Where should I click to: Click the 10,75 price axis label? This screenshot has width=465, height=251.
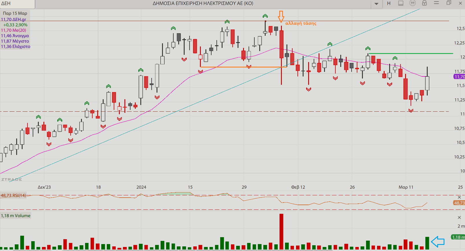[459, 128]
